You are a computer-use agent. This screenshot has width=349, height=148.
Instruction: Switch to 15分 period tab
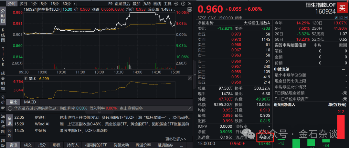(x=55, y=4)
